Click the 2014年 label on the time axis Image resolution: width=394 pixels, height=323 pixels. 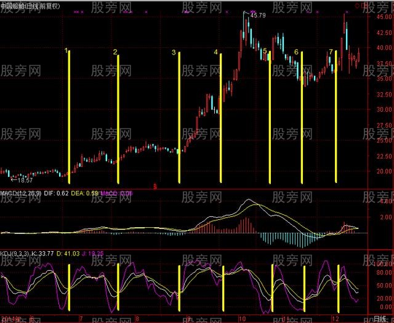(10, 319)
